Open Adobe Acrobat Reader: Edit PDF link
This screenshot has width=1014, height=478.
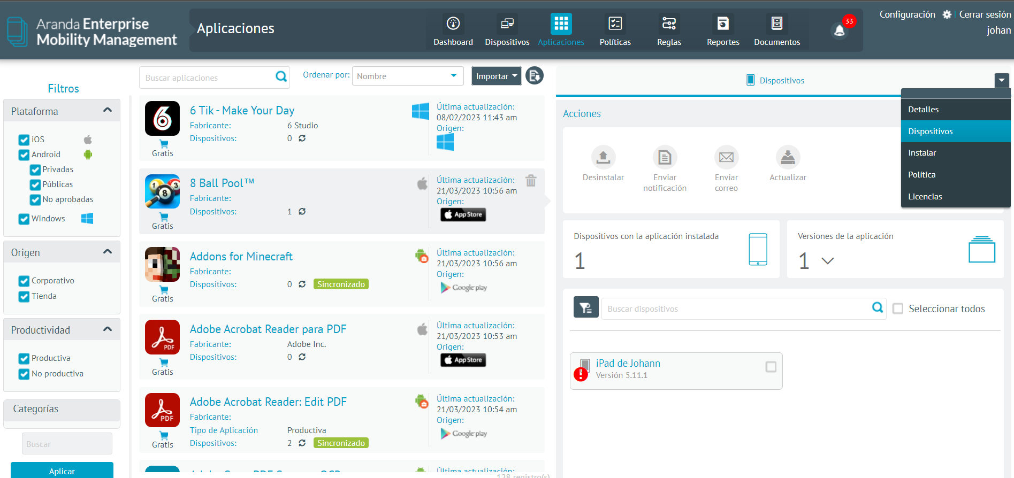click(268, 402)
